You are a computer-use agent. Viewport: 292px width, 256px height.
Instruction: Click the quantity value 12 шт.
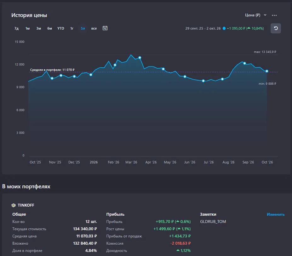click(91, 222)
